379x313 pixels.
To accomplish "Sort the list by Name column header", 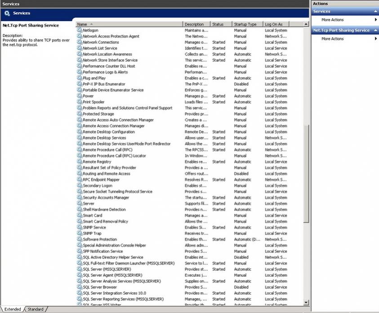I will [129, 24].
